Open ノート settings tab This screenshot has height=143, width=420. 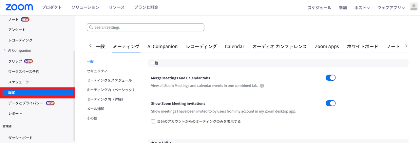coord(393,46)
